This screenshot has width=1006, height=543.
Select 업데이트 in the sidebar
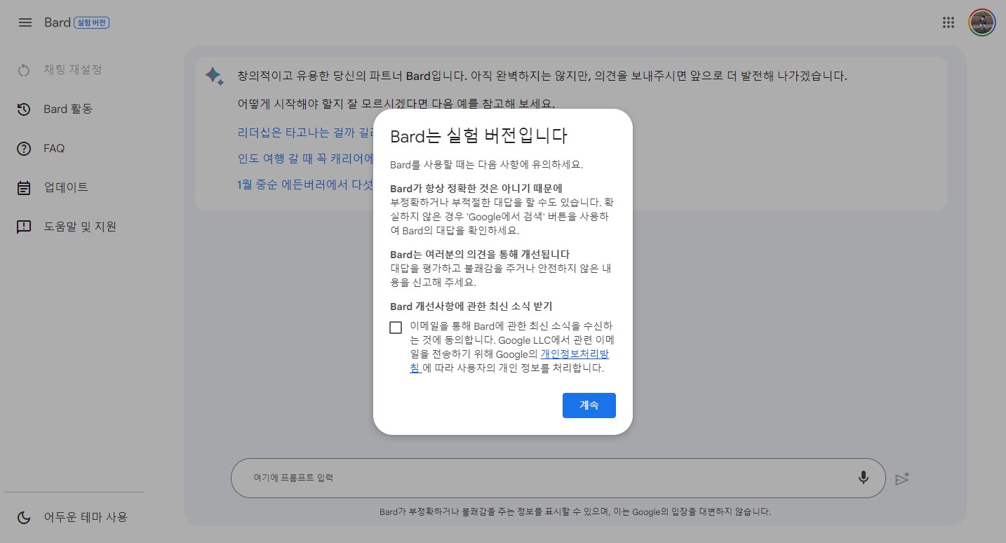(x=66, y=187)
